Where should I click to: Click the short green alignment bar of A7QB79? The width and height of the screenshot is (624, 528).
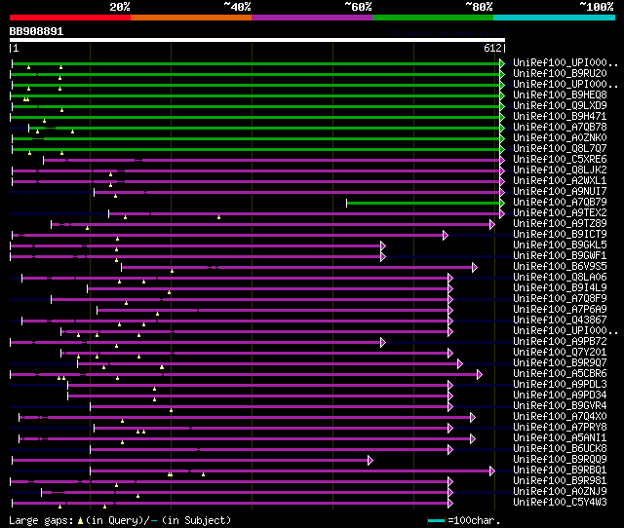click(423, 204)
